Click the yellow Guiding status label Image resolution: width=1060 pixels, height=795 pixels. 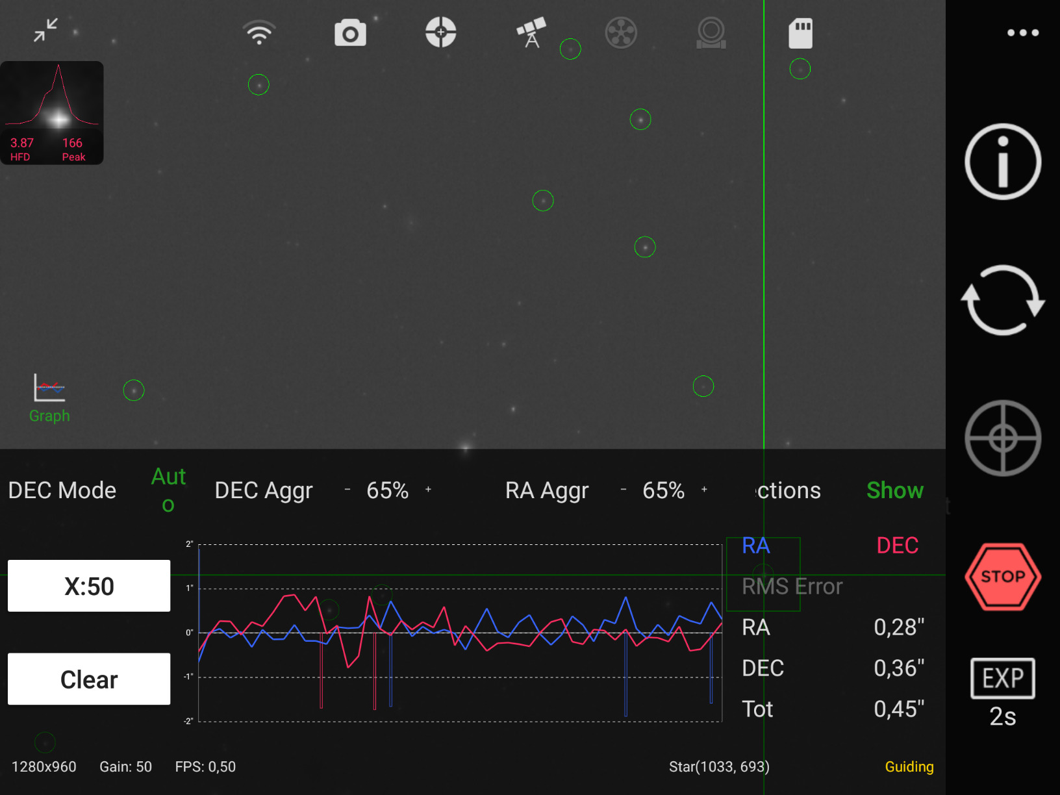(x=909, y=767)
